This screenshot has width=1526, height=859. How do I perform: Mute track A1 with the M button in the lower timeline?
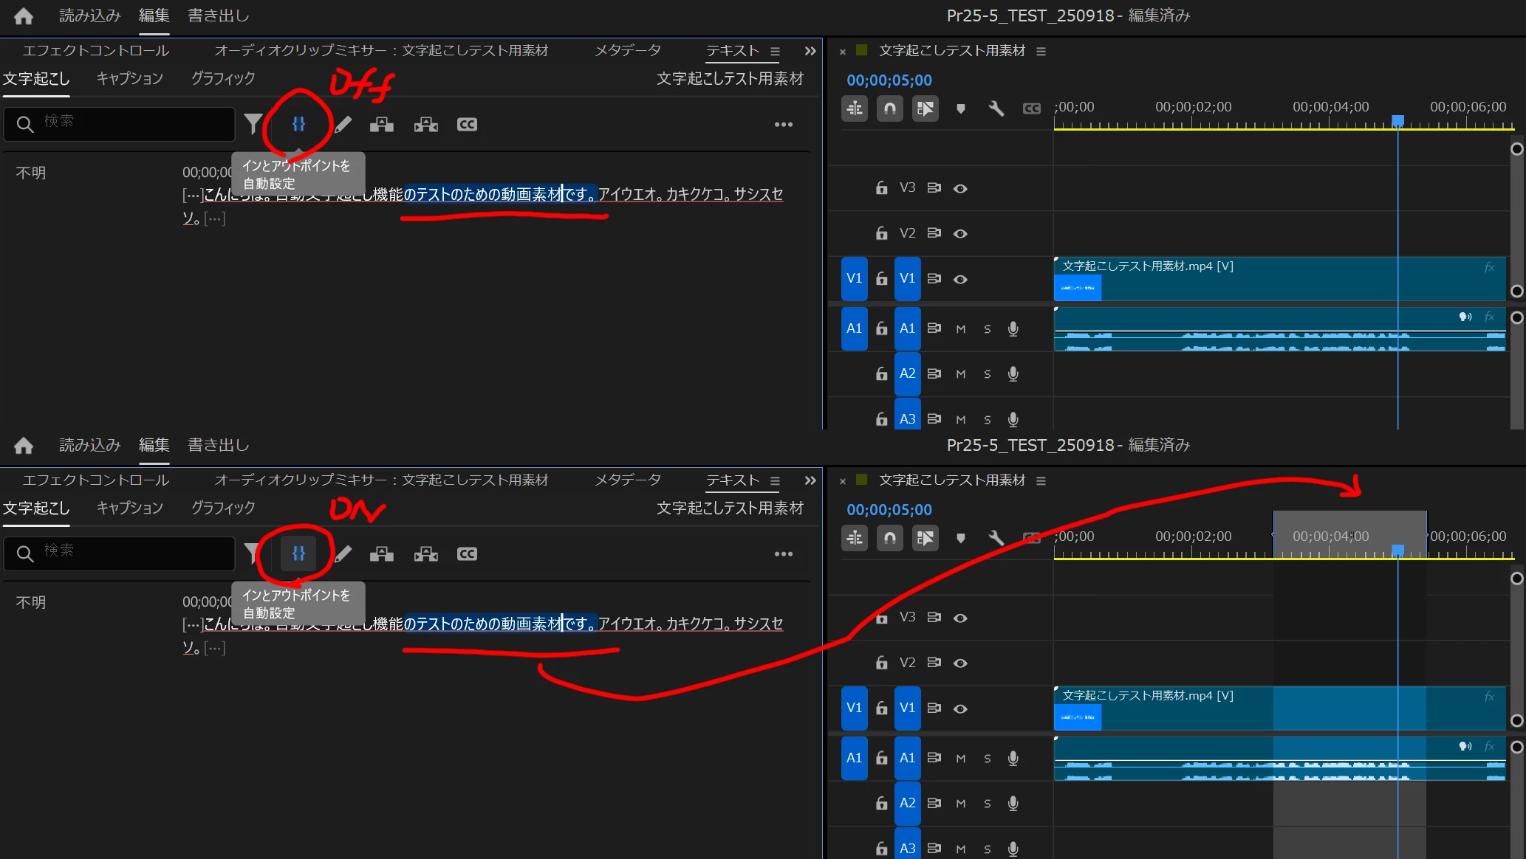pos(960,759)
